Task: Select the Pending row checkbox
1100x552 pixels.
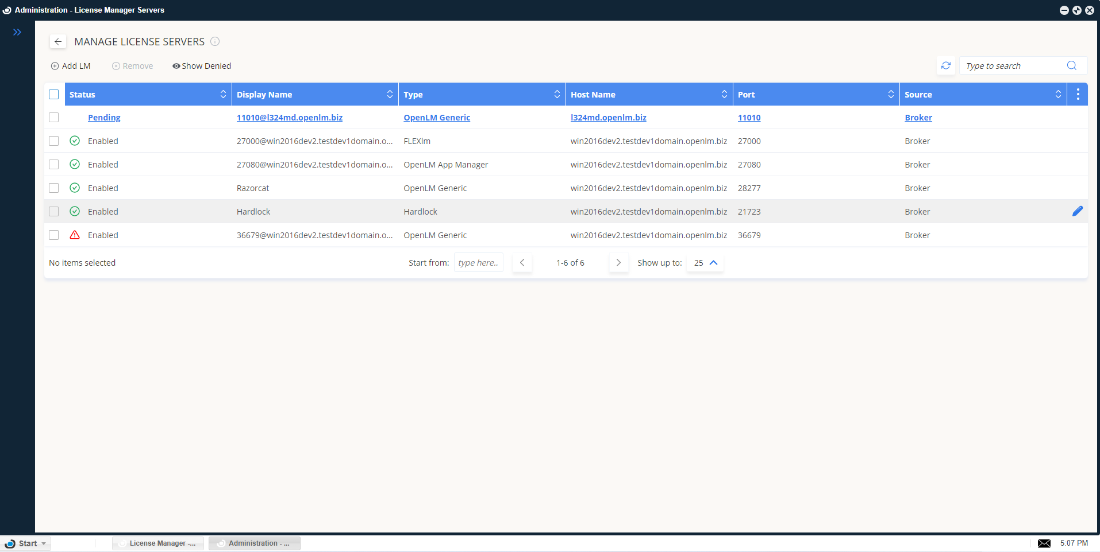Action: [x=54, y=117]
